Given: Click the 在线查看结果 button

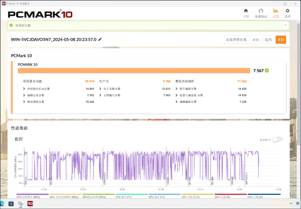Looking at the screenshot, I should (x=236, y=40).
